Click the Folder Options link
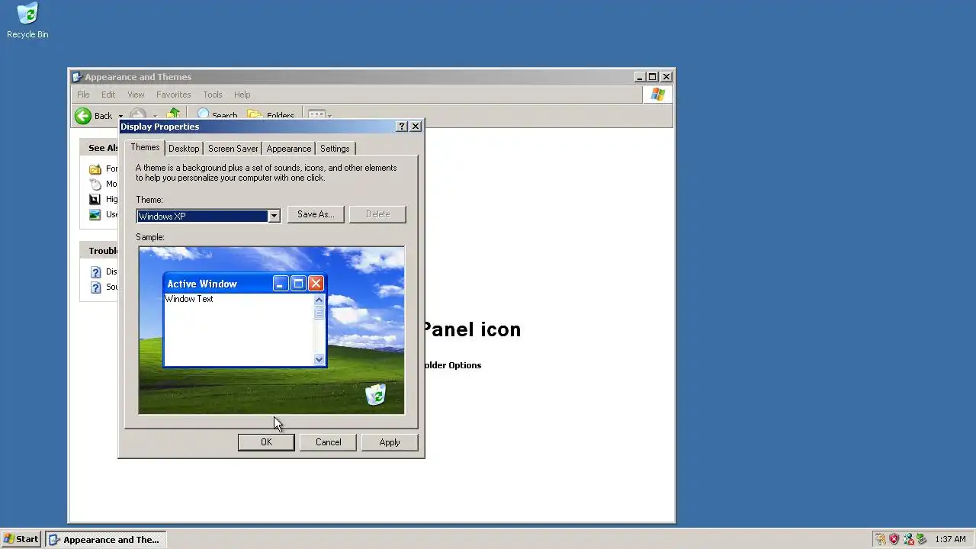 (452, 365)
